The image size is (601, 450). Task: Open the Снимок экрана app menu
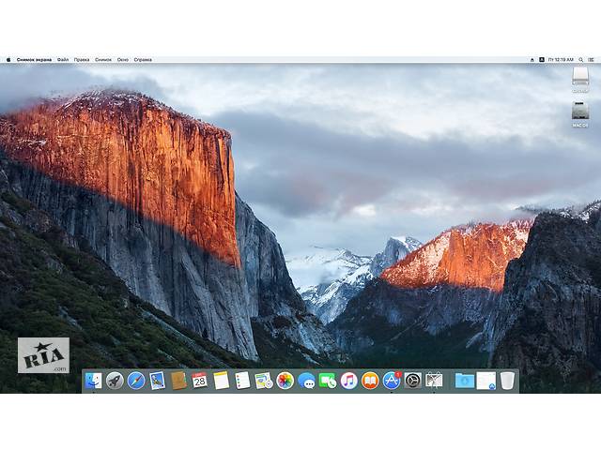click(x=34, y=60)
